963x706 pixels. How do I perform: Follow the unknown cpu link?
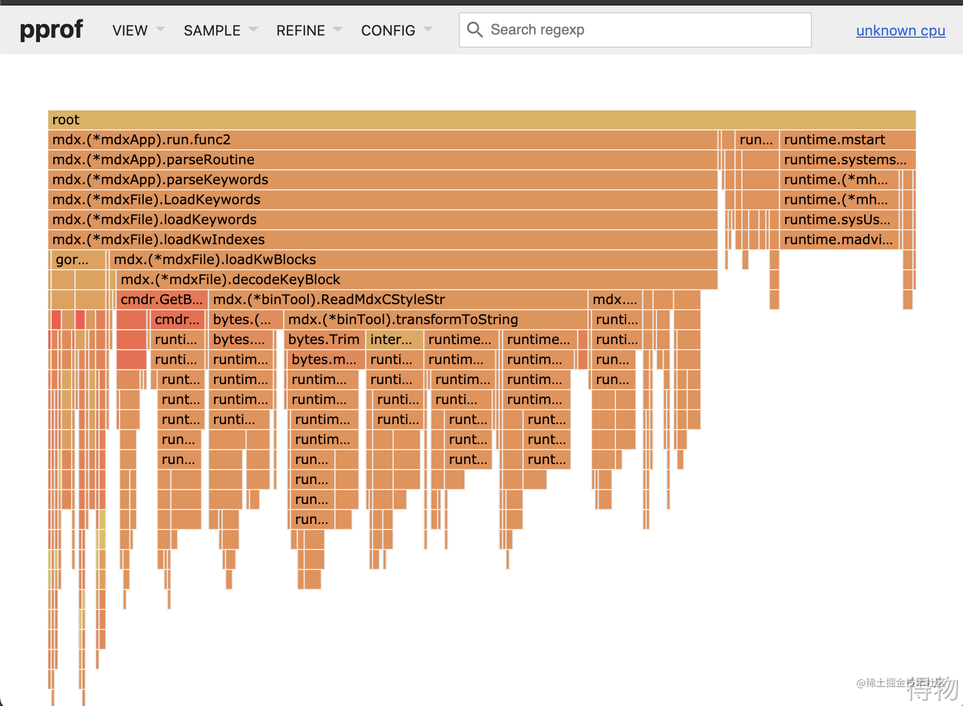pyautogui.click(x=900, y=31)
